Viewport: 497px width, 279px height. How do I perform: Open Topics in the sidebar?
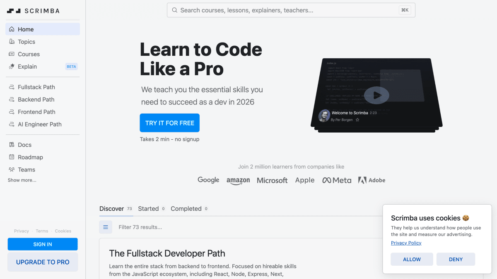tap(43, 42)
